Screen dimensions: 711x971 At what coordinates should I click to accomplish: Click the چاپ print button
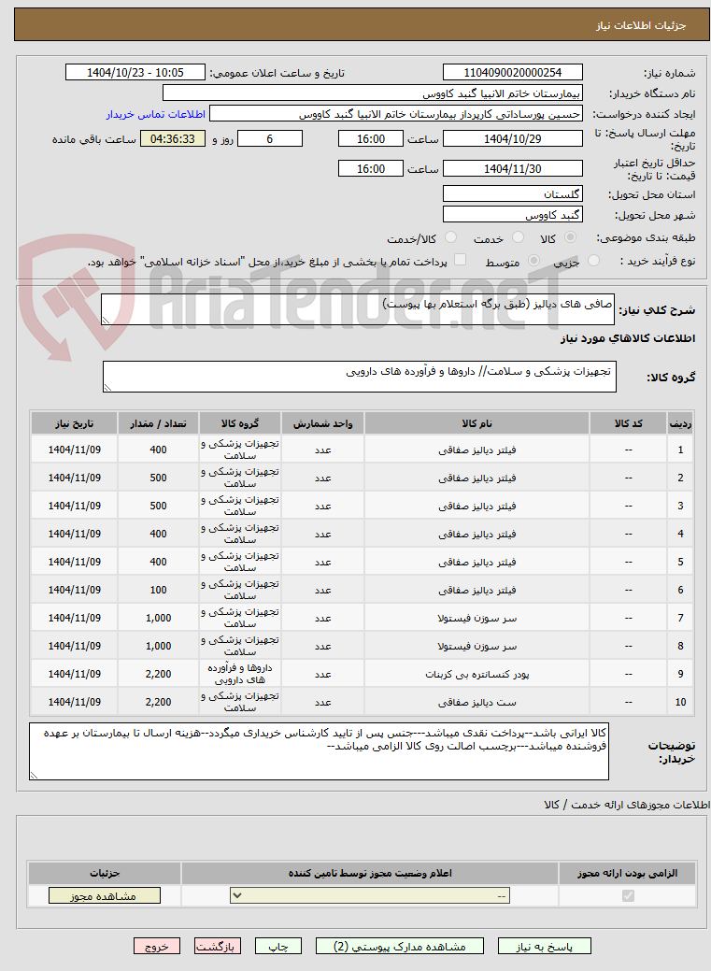[278, 946]
